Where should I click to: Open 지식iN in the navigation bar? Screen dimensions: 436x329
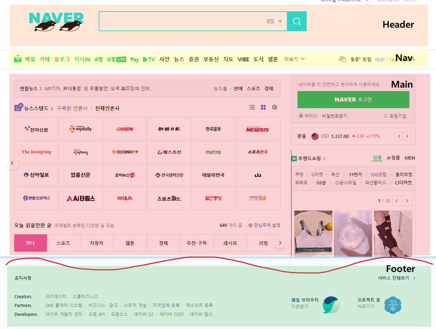[82, 59]
